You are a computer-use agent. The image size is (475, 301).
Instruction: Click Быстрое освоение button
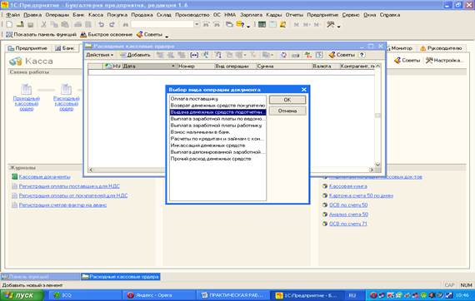point(107,35)
